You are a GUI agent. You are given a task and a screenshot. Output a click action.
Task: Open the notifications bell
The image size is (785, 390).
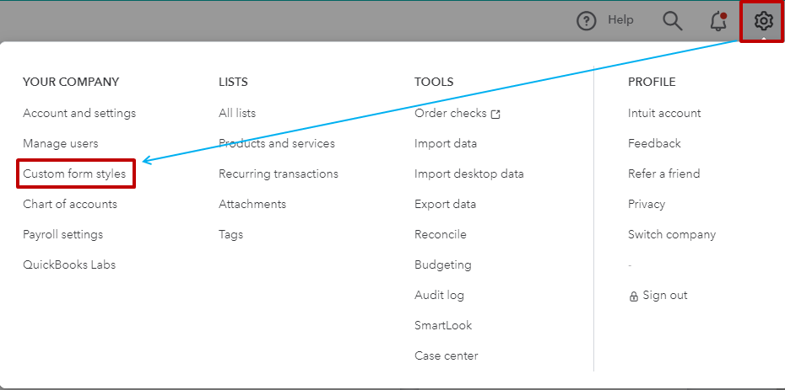click(718, 20)
